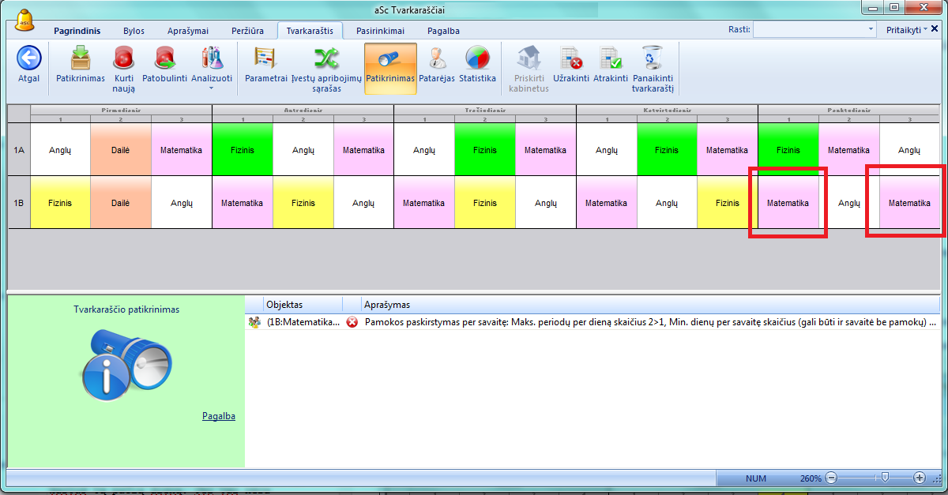Show Statistika pie chart
948x495 pixels.
pyautogui.click(x=476, y=58)
